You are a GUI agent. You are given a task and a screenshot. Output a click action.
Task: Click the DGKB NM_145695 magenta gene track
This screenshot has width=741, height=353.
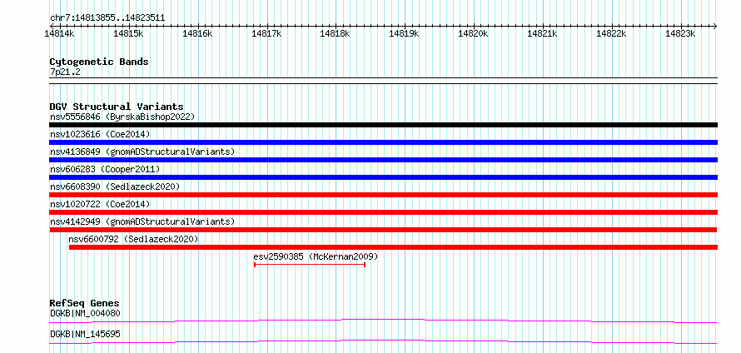(383, 341)
